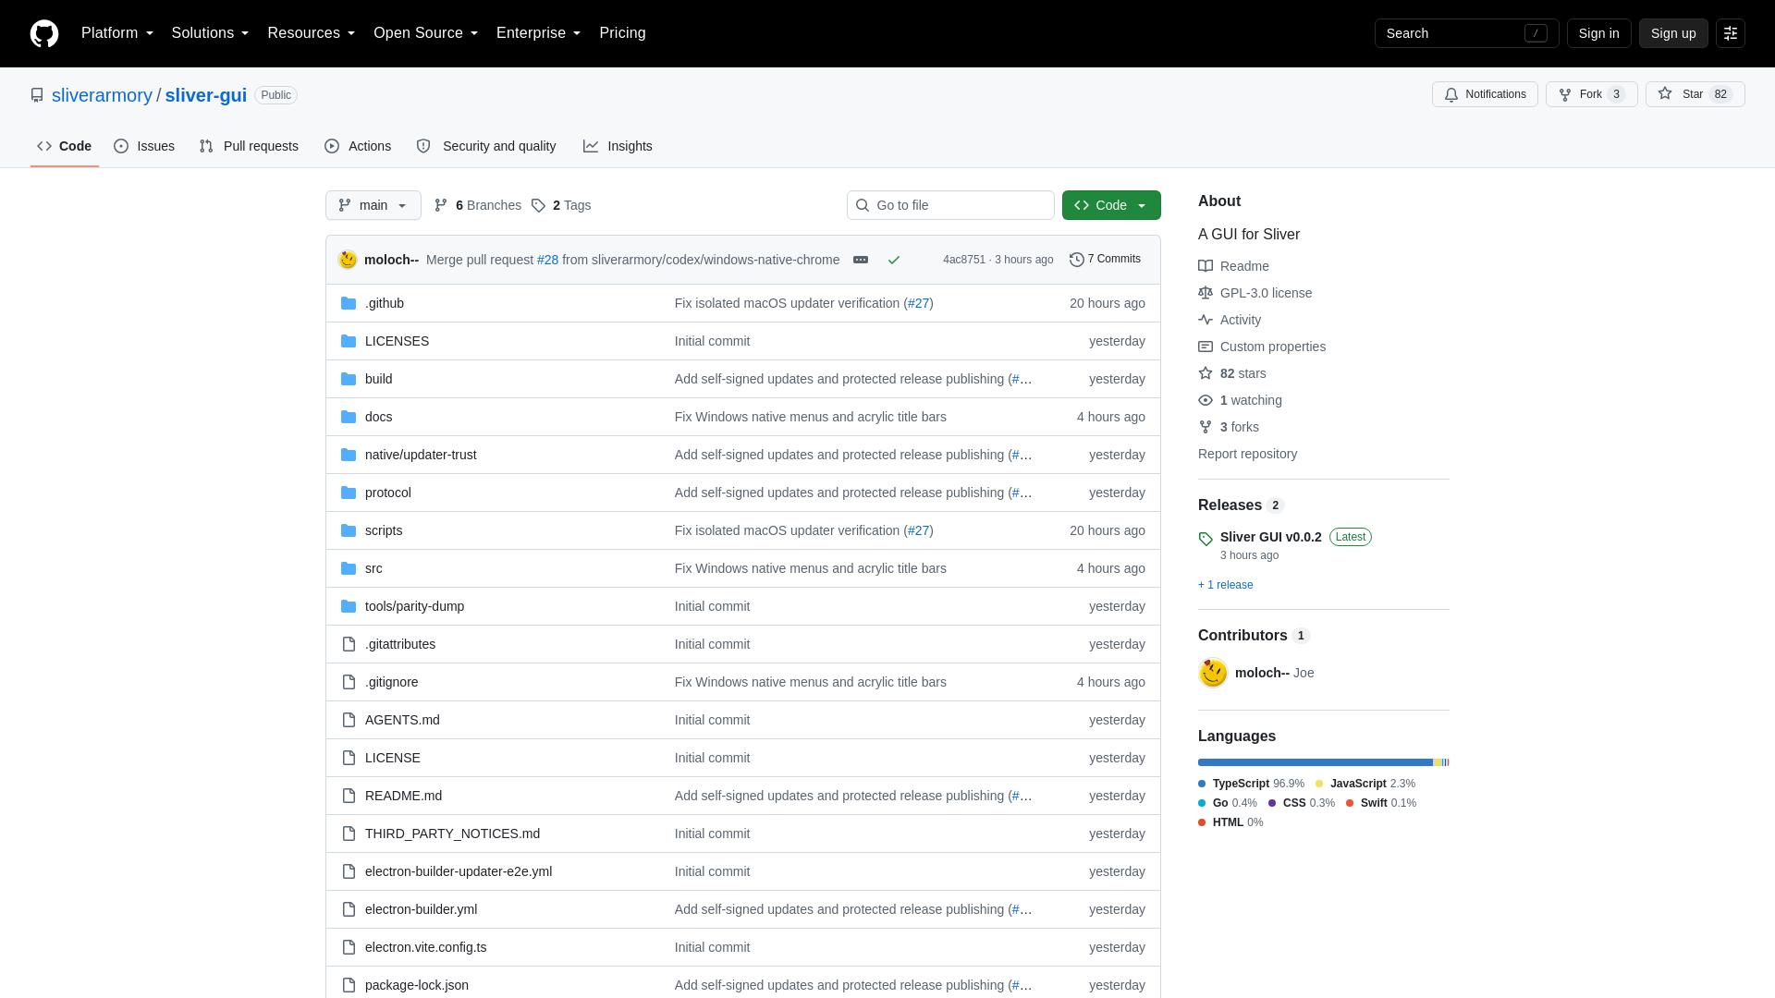Click the star icon beside 82 stars
This screenshot has height=998, width=1775.
coord(1206,373)
